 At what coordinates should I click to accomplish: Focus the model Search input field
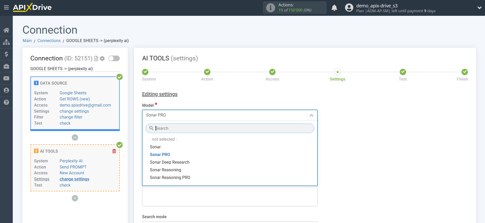230,128
